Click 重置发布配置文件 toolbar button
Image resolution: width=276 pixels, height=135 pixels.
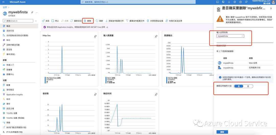(x=135, y=21)
